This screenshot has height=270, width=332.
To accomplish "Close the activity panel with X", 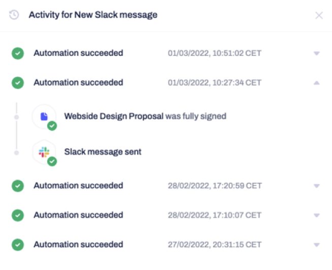I will coord(319,15).
